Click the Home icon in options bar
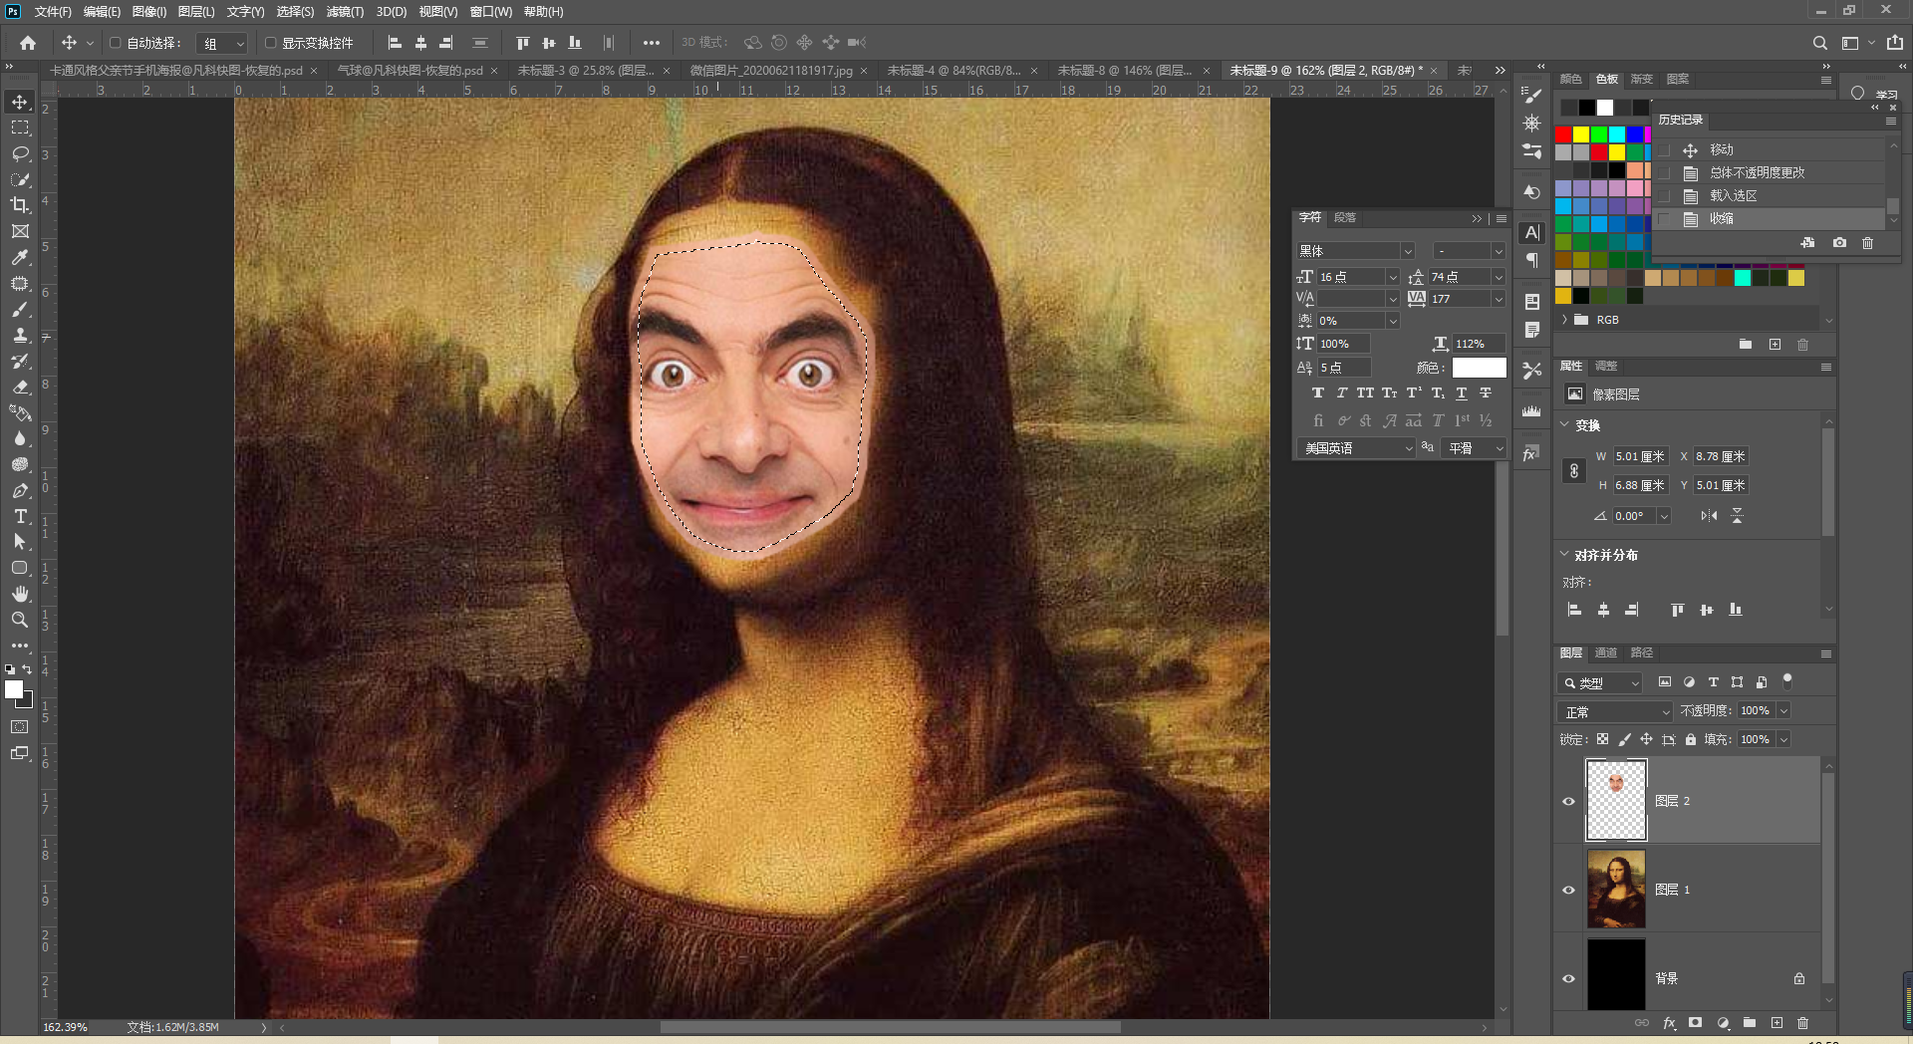Image resolution: width=1913 pixels, height=1044 pixels. (28, 43)
